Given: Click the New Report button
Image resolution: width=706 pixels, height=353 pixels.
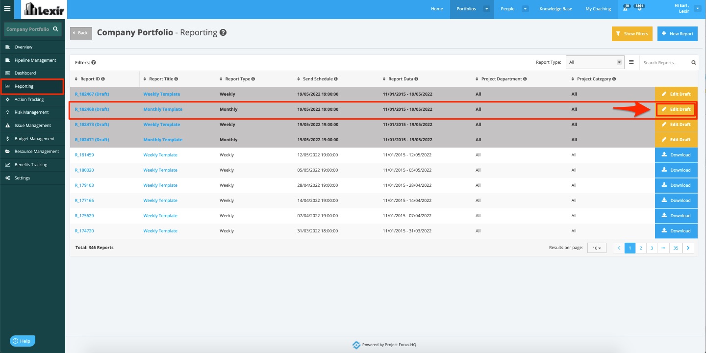Looking at the screenshot, I should (677, 34).
